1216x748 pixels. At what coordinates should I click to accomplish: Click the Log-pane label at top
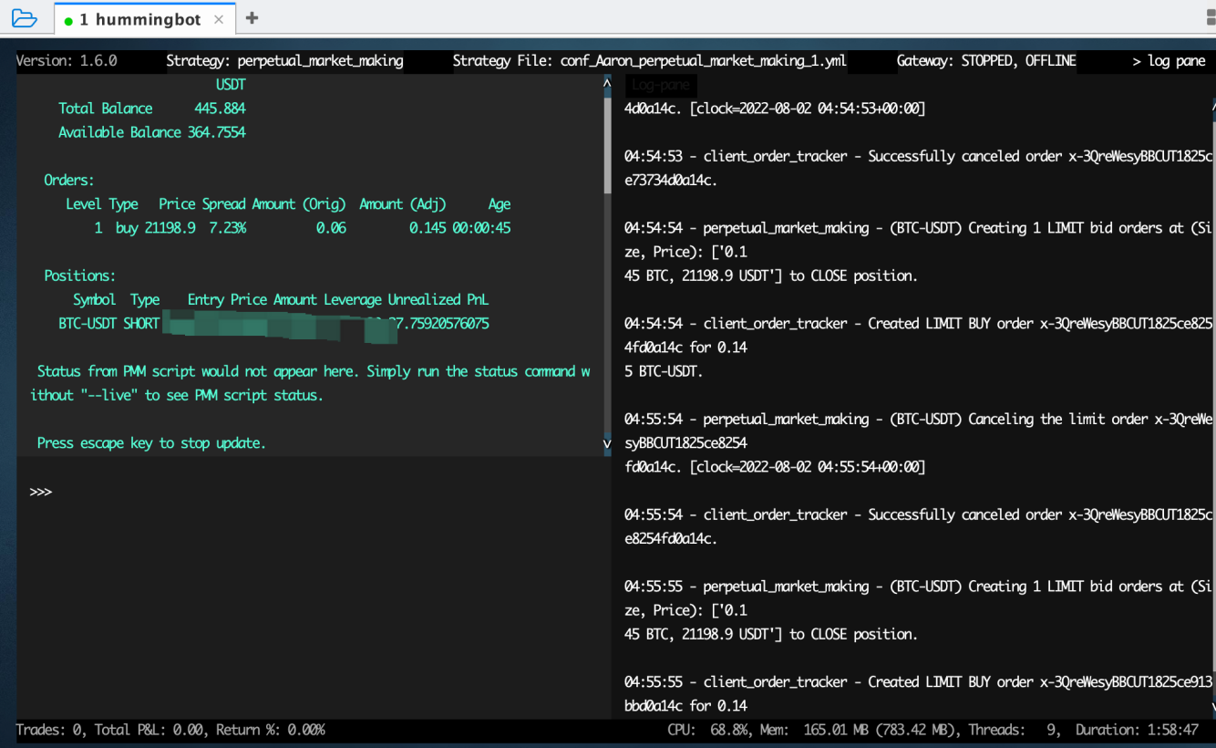tap(661, 85)
